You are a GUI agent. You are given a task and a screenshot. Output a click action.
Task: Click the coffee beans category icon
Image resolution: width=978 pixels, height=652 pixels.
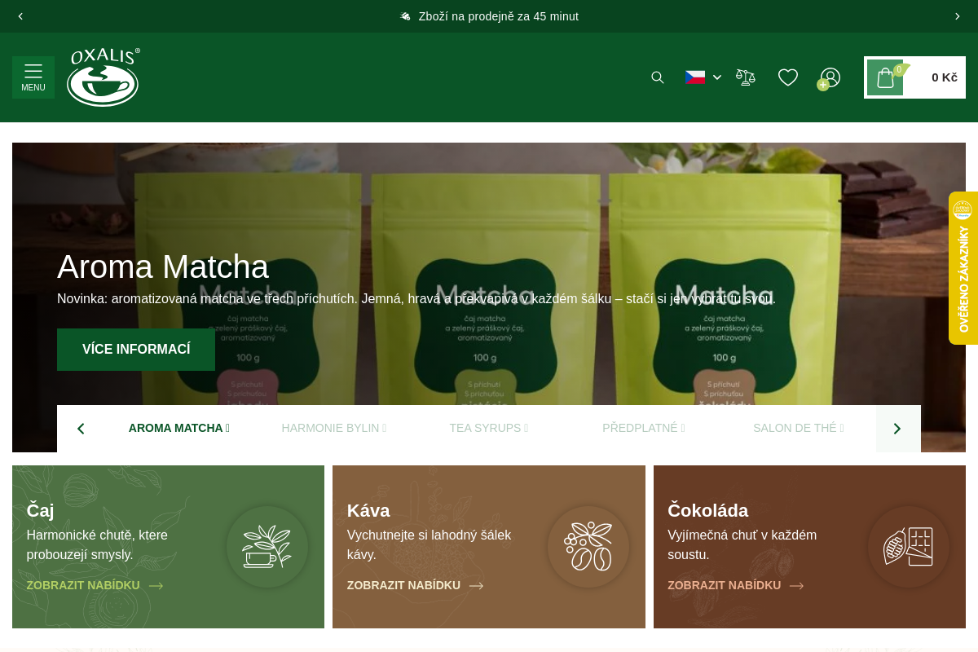point(588,547)
